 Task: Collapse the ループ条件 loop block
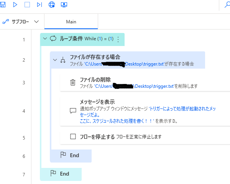tap(45, 39)
